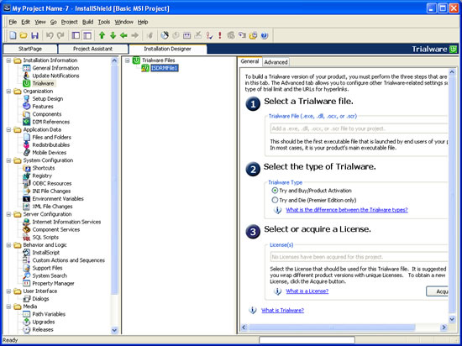Collapse the System Configuration folder
The image size is (462, 346).
click(8, 160)
